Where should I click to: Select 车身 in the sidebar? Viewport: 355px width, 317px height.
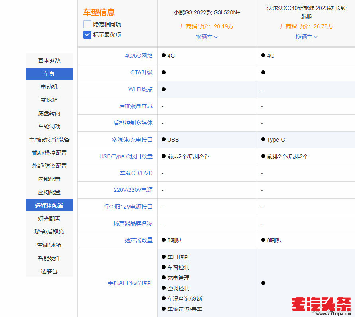click(x=49, y=74)
